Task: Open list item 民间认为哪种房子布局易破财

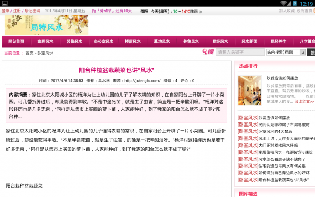Action: tap(284, 125)
